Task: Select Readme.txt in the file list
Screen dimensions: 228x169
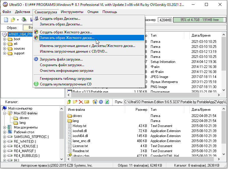Action: click(x=81, y=151)
